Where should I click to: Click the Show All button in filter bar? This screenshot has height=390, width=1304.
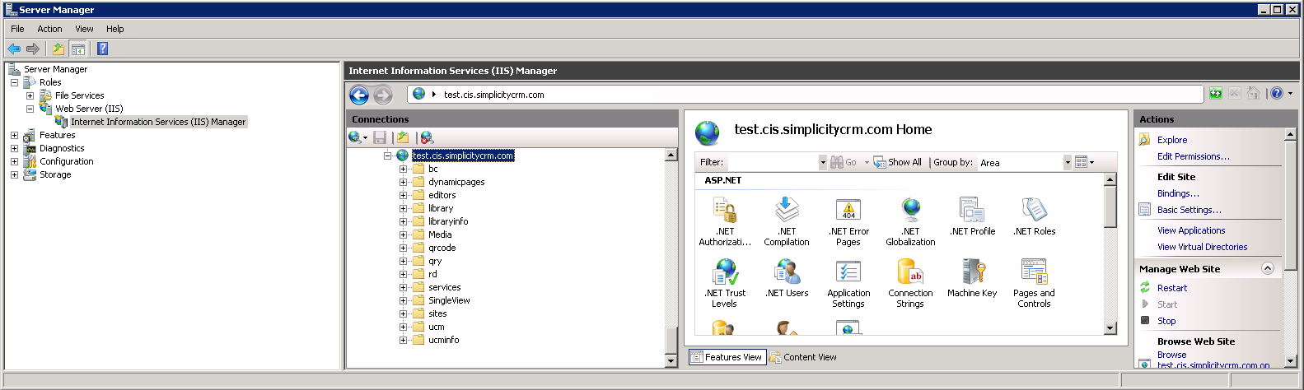click(898, 162)
